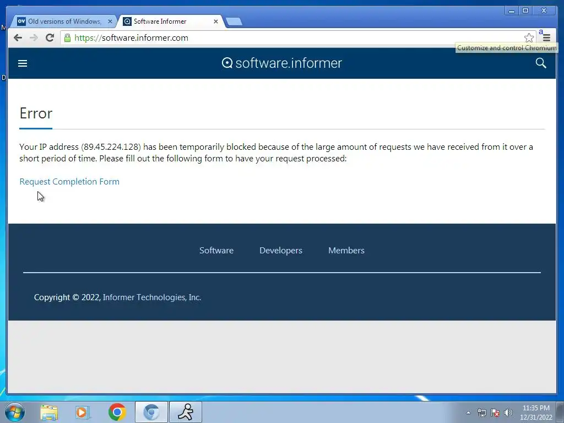Launch Windows Media Player from taskbar
The width and height of the screenshot is (564, 423).
[x=83, y=413]
